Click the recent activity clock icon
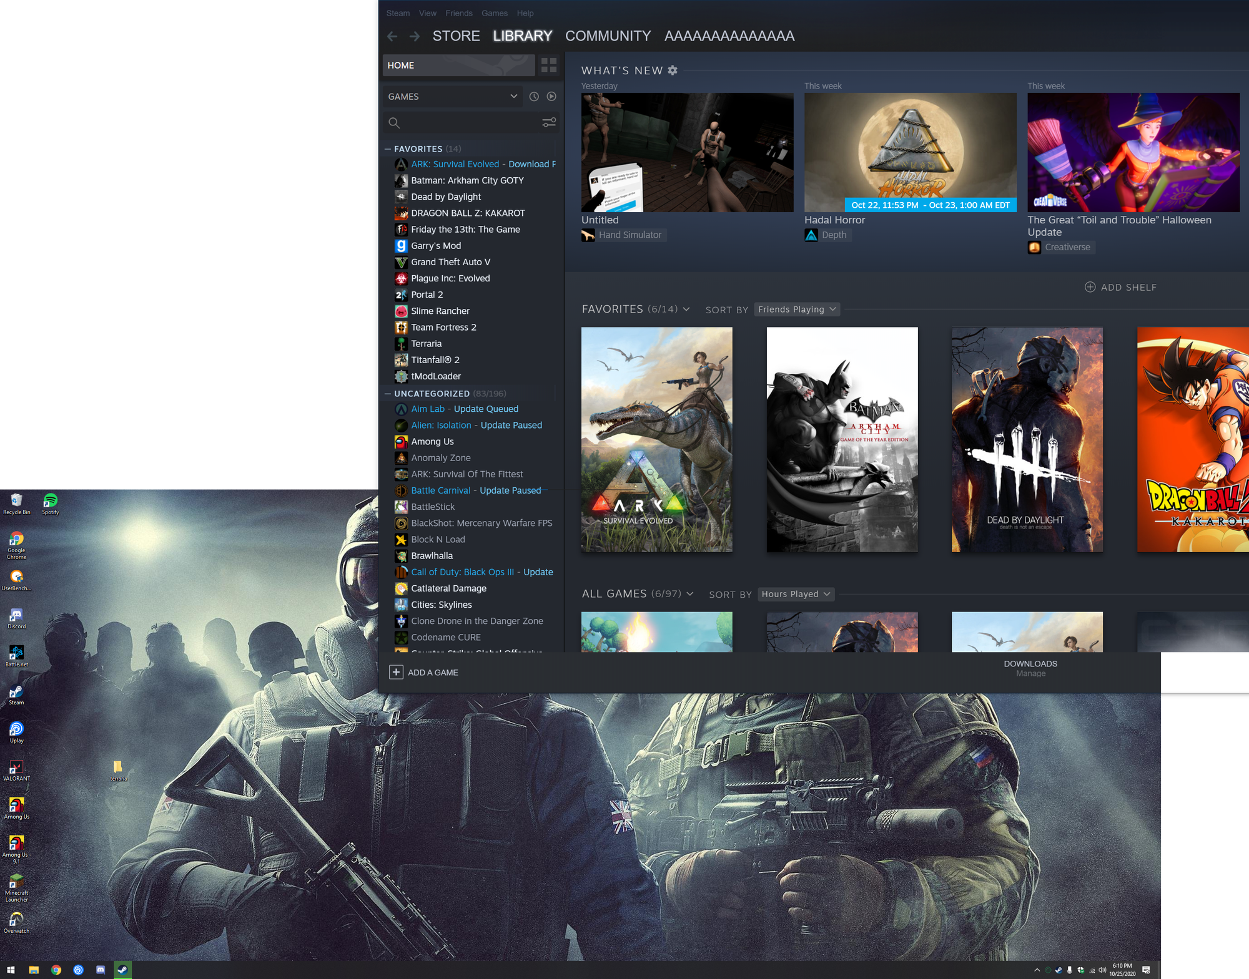This screenshot has height=979, width=1249. tap(534, 96)
